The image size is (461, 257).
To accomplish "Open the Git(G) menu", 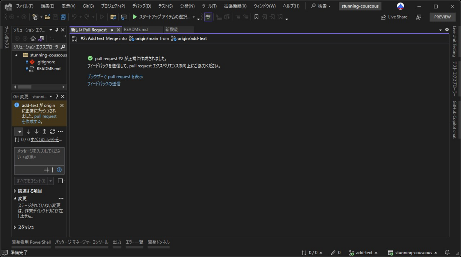I will click(88, 6).
